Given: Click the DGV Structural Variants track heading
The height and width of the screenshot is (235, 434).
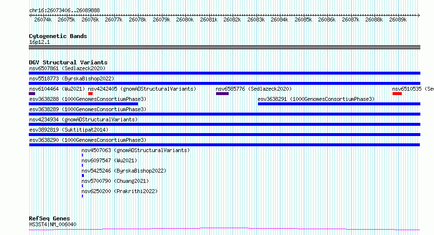Looking at the screenshot, I should (x=68, y=62).
